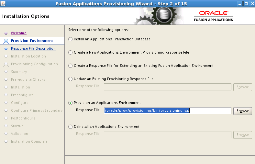Screen dimensions: 255x164
Task: Click the Oracle Fusion Applications logo
Action: coord(213,16)
